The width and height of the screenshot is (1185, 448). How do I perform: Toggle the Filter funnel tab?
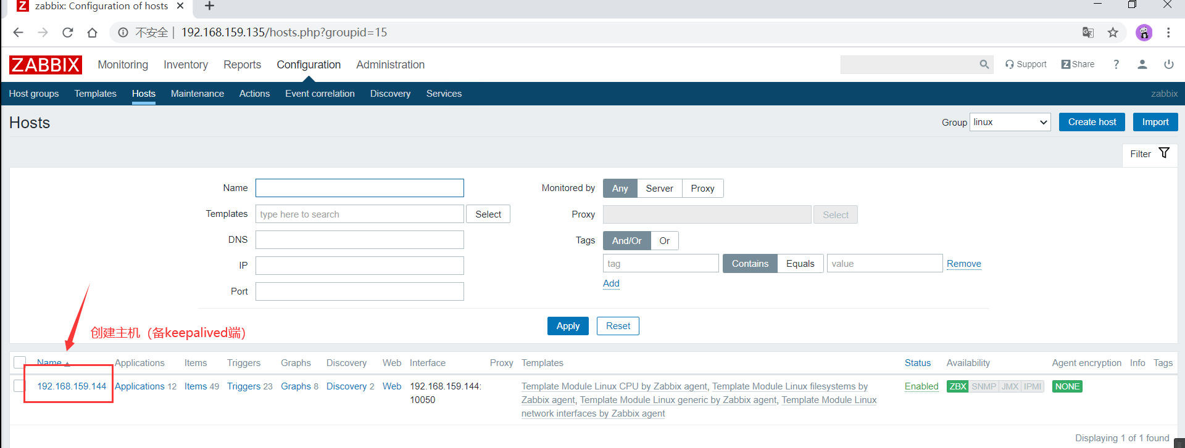point(1150,154)
